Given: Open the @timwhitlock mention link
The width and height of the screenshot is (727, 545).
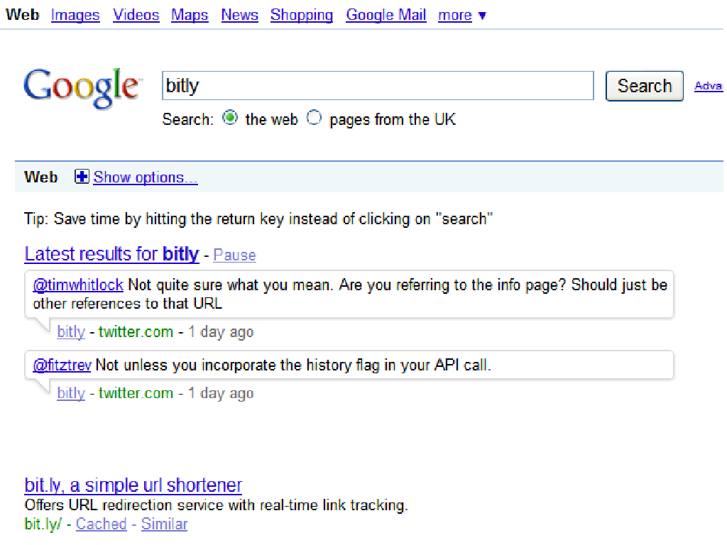Looking at the screenshot, I should tap(78, 285).
